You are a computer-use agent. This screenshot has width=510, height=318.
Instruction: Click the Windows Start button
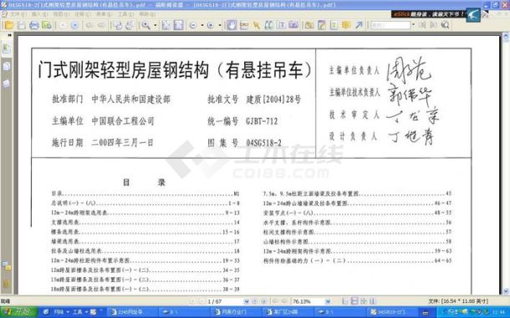pos(19,312)
